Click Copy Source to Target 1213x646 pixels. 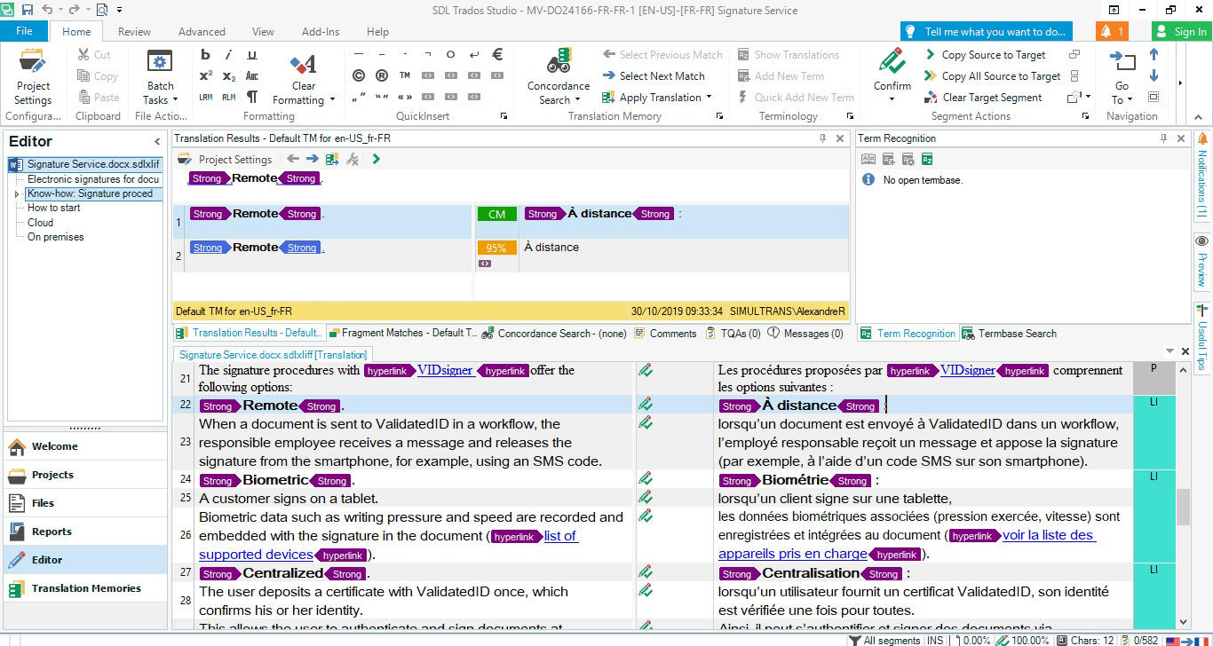click(985, 55)
